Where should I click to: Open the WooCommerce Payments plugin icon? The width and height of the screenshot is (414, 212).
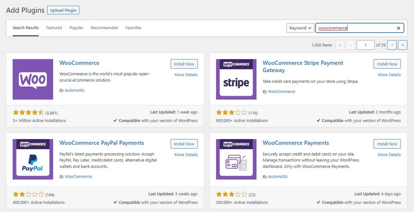[x=236, y=159]
